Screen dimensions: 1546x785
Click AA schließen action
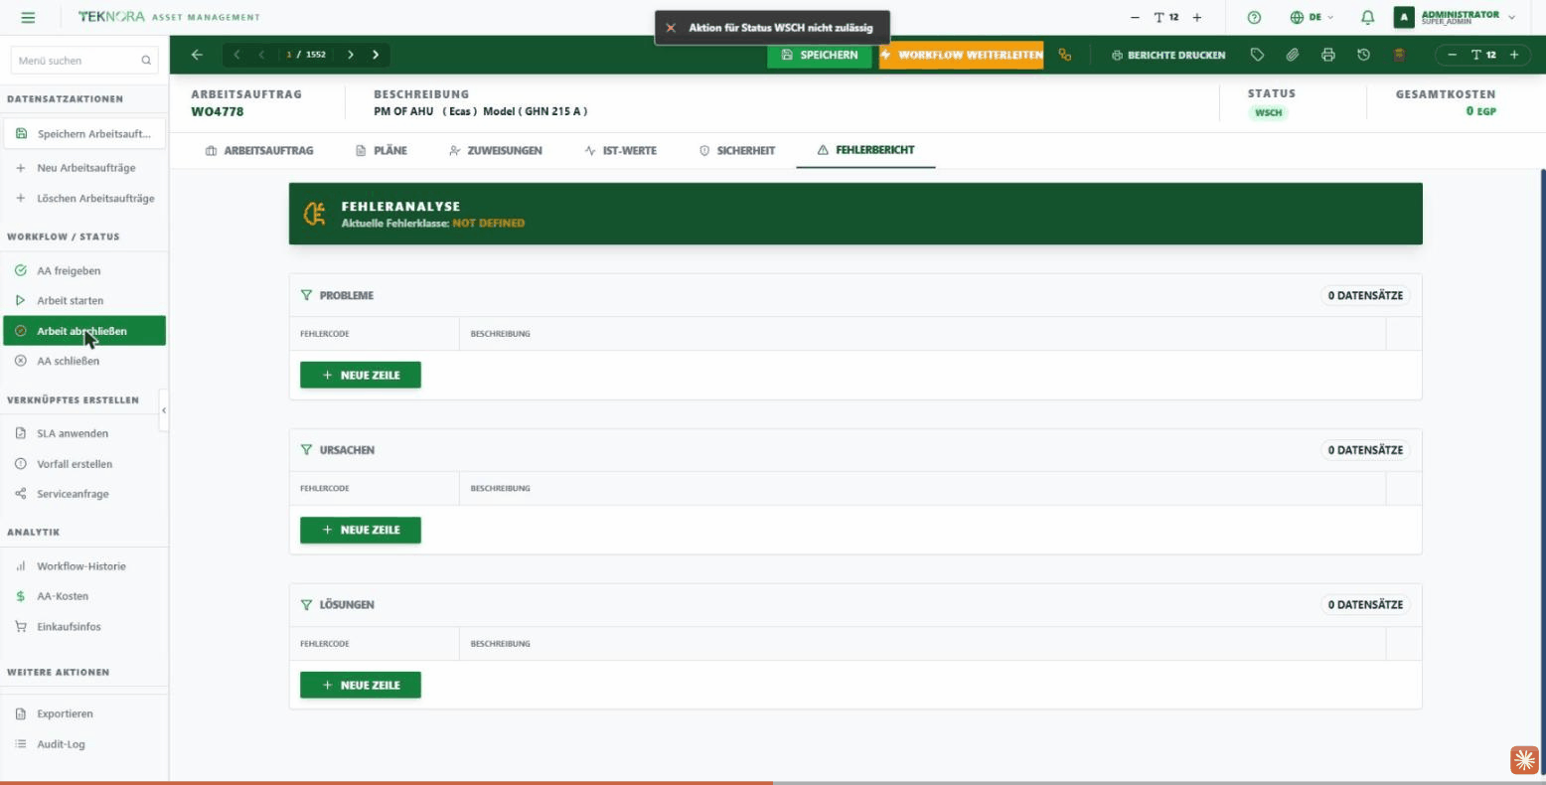84,361
